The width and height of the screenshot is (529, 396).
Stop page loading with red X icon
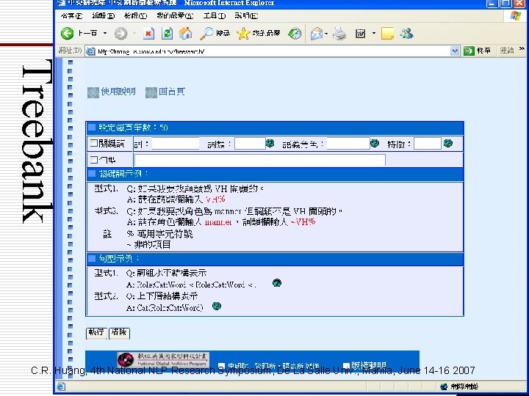point(148,33)
